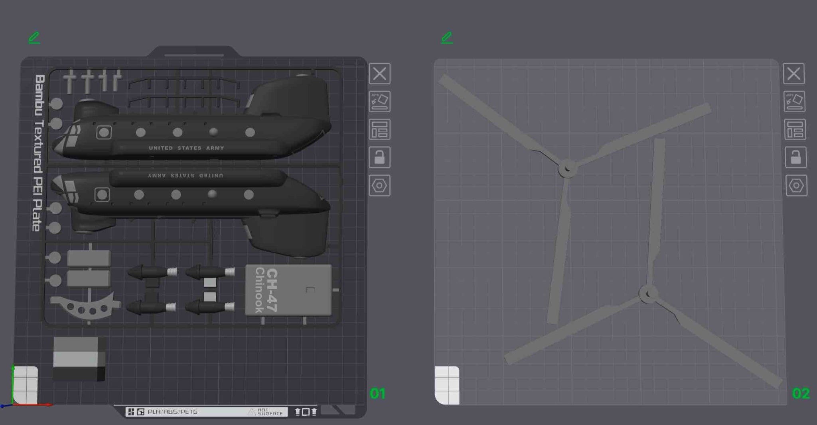Arrange objects on plate 02
817x425 pixels.
(795, 129)
